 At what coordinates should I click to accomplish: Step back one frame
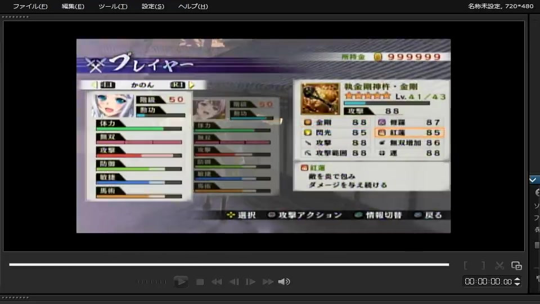pyautogui.click(x=234, y=282)
